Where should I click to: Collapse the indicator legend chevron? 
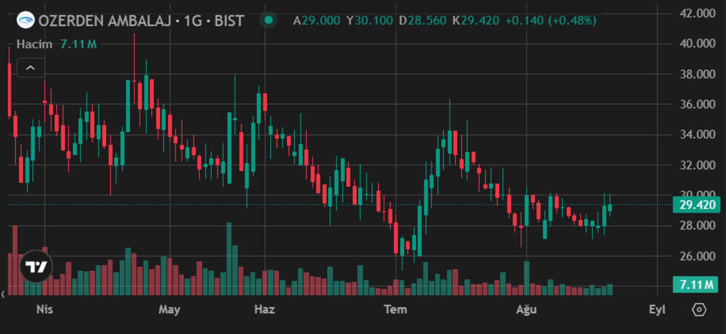point(30,68)
